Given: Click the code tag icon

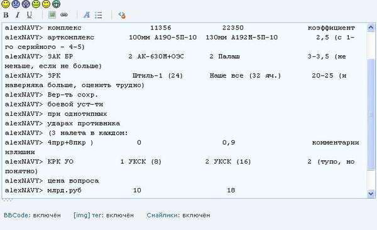Looking at the screenshot, I should pyautogui.click(x=122, y=15).
